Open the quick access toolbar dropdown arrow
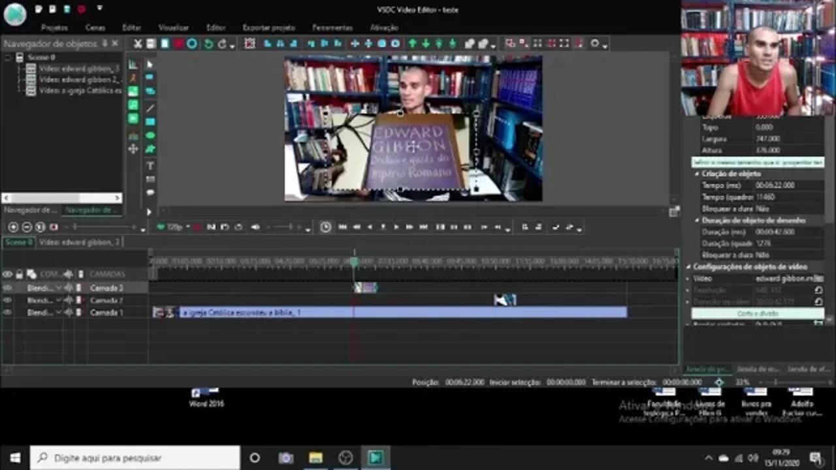Screen dimensions: 836x470 [x=99, y=9]
